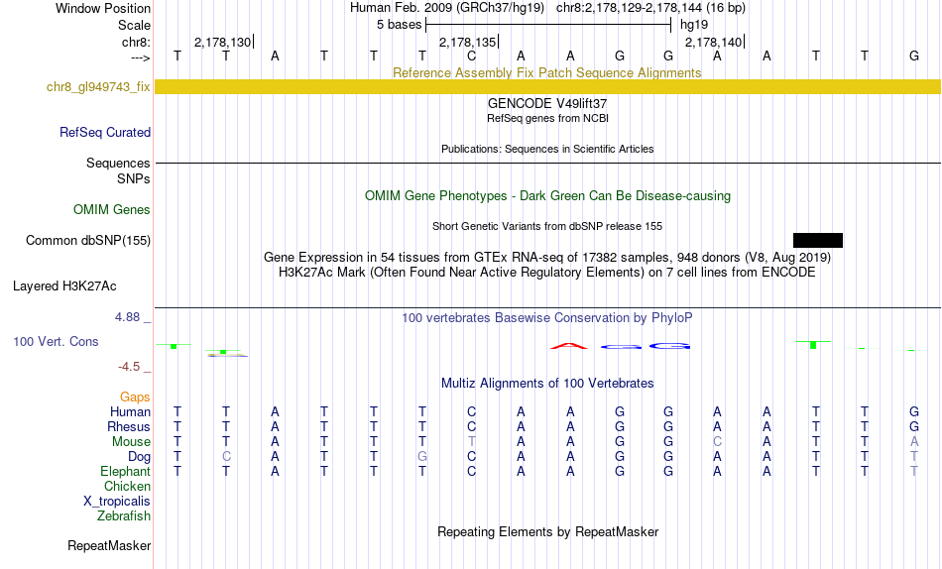942x569 pixels.
Task: Click the faded C in the Mouse row
Action: pos(717,442)
